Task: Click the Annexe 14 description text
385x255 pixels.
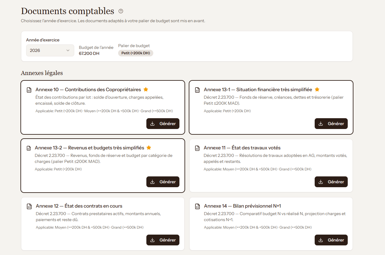Action: tap(275, 217)
